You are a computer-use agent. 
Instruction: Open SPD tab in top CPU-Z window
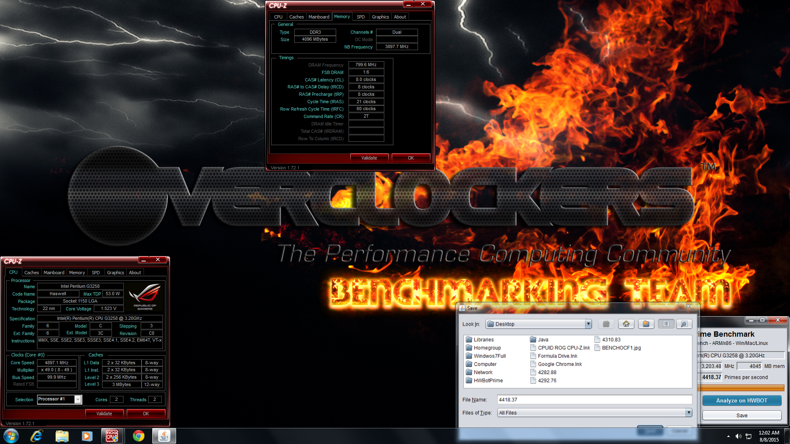pyautogui.click(x=361, y=17)
